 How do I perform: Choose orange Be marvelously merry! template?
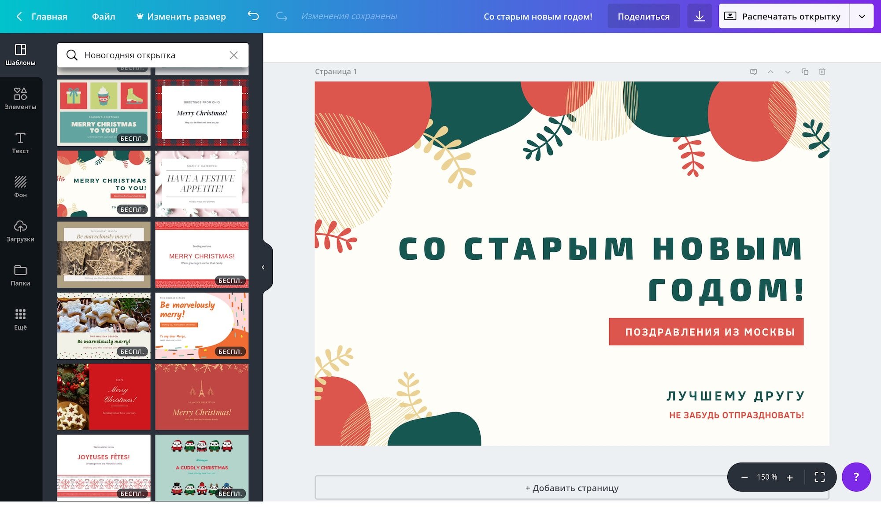point(202,326)
